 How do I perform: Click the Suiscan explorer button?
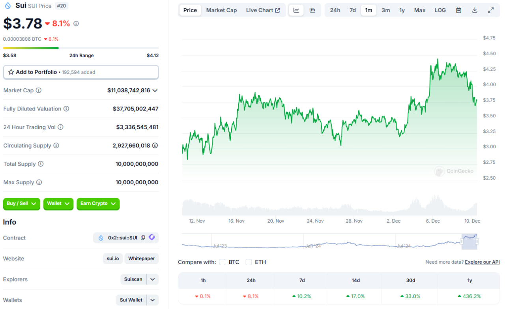133,279
